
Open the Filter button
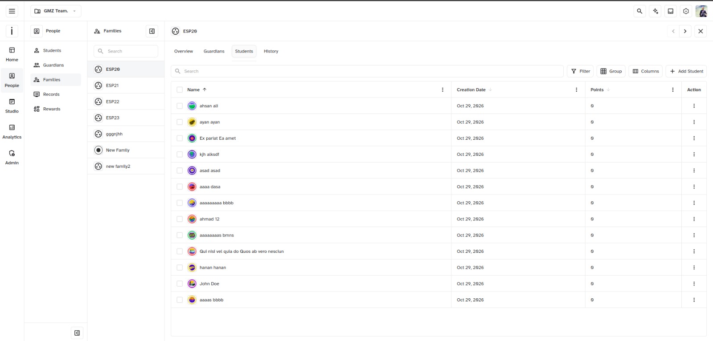click(581, 71)
